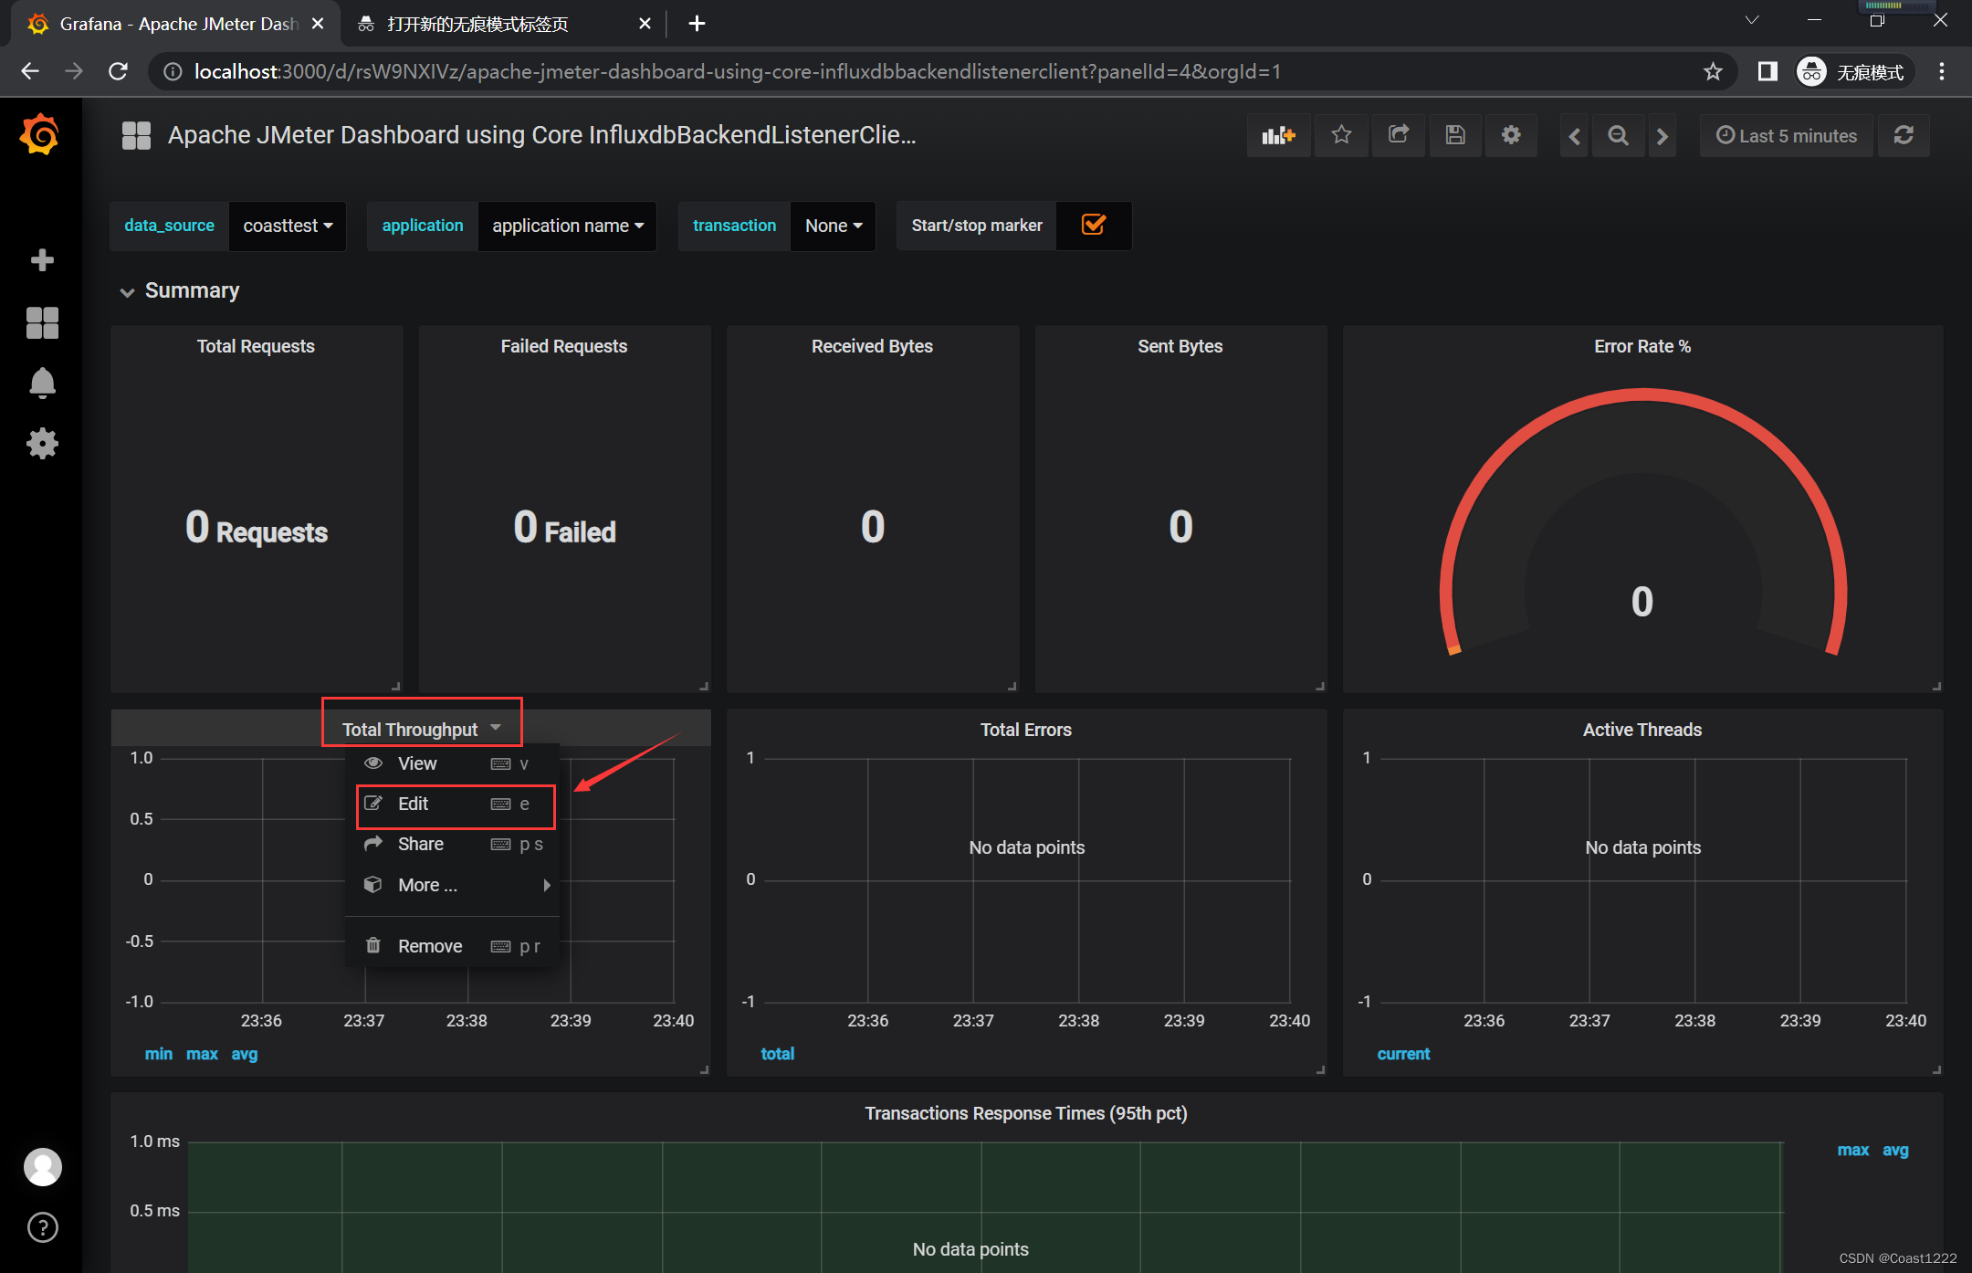Collapse the Summary row
The image size is (1972, 1273).
[x=180, y=290]
